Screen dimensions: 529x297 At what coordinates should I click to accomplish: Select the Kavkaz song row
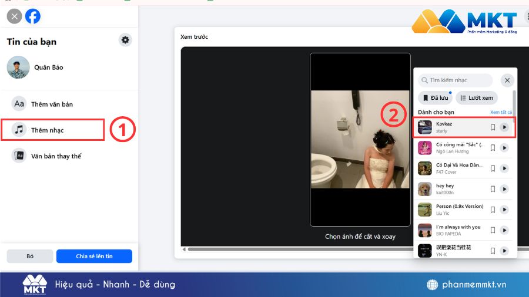(x=464, y=127)
